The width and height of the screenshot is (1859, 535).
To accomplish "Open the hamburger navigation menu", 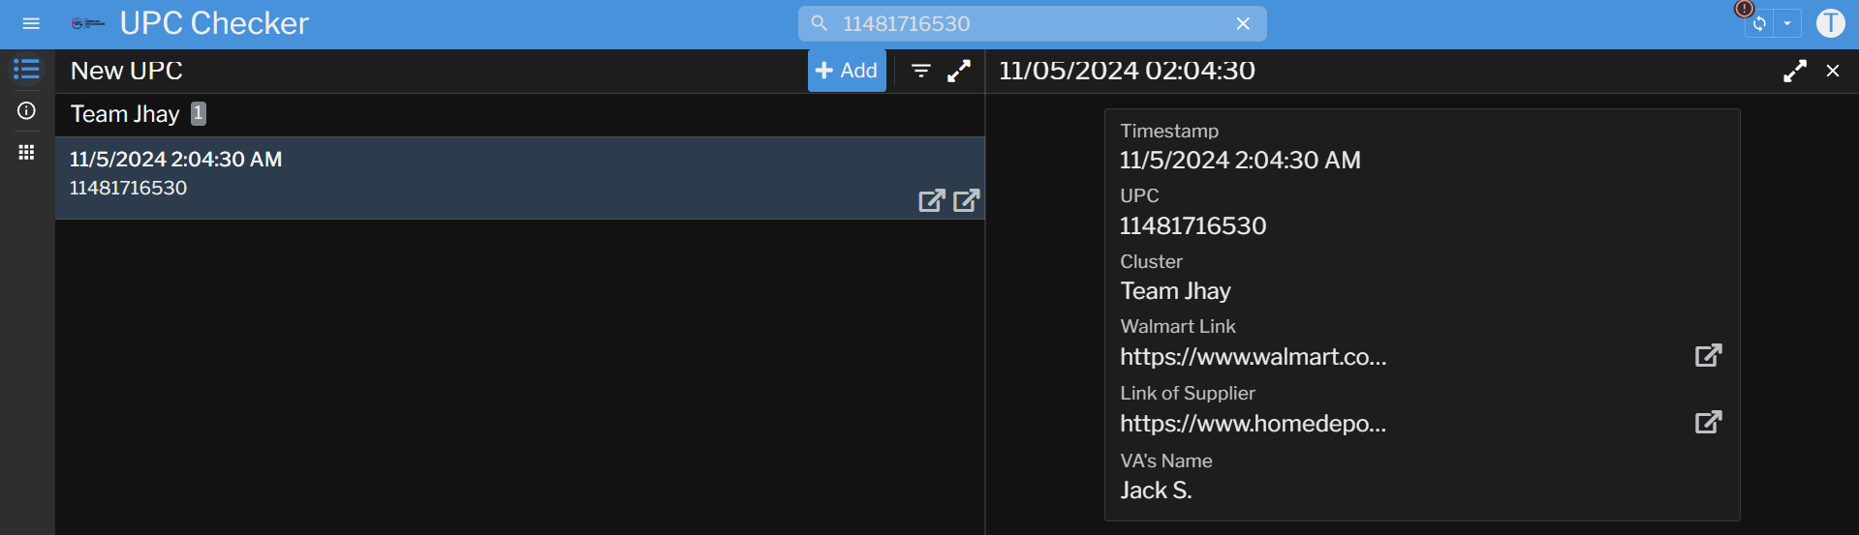I will tap(31, 23).
